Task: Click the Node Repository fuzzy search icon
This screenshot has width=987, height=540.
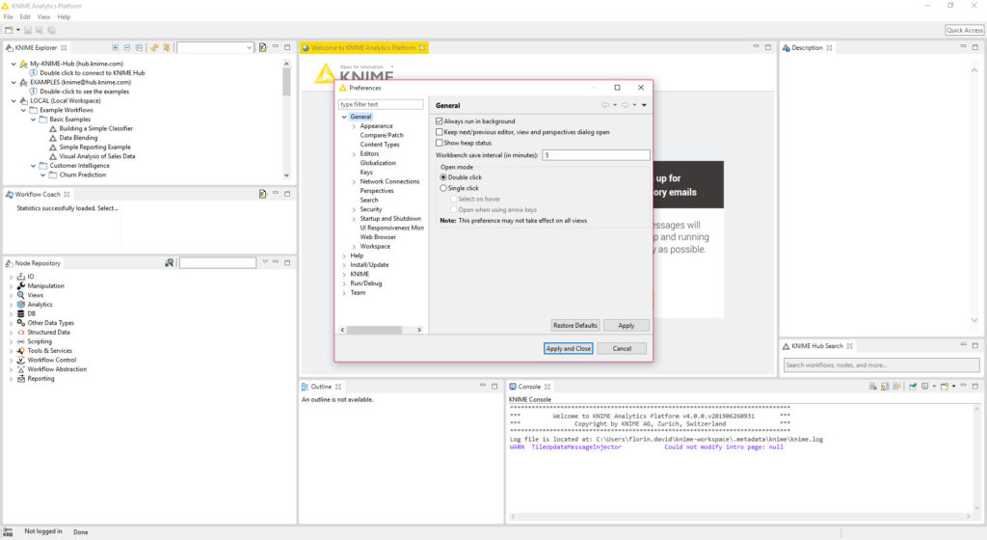Action: point(170,263)
